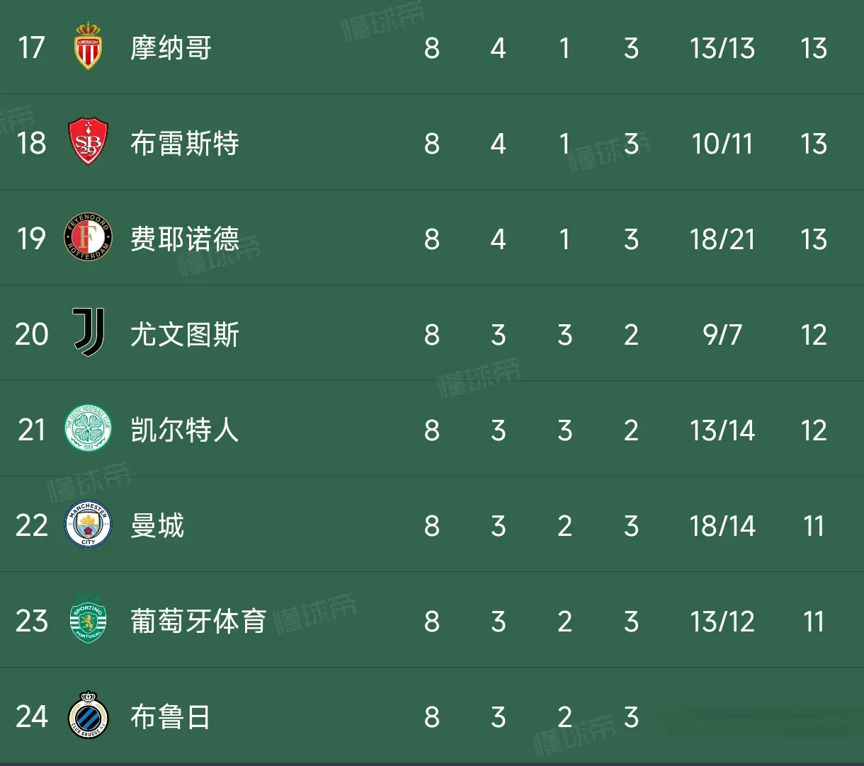
Task: Click the AS Monaco club crest
Action: (89, 46)
